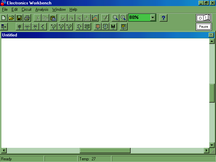The image size is (216, 162).
Task: Open the Window menu
Action: click(x=59, y=9)
